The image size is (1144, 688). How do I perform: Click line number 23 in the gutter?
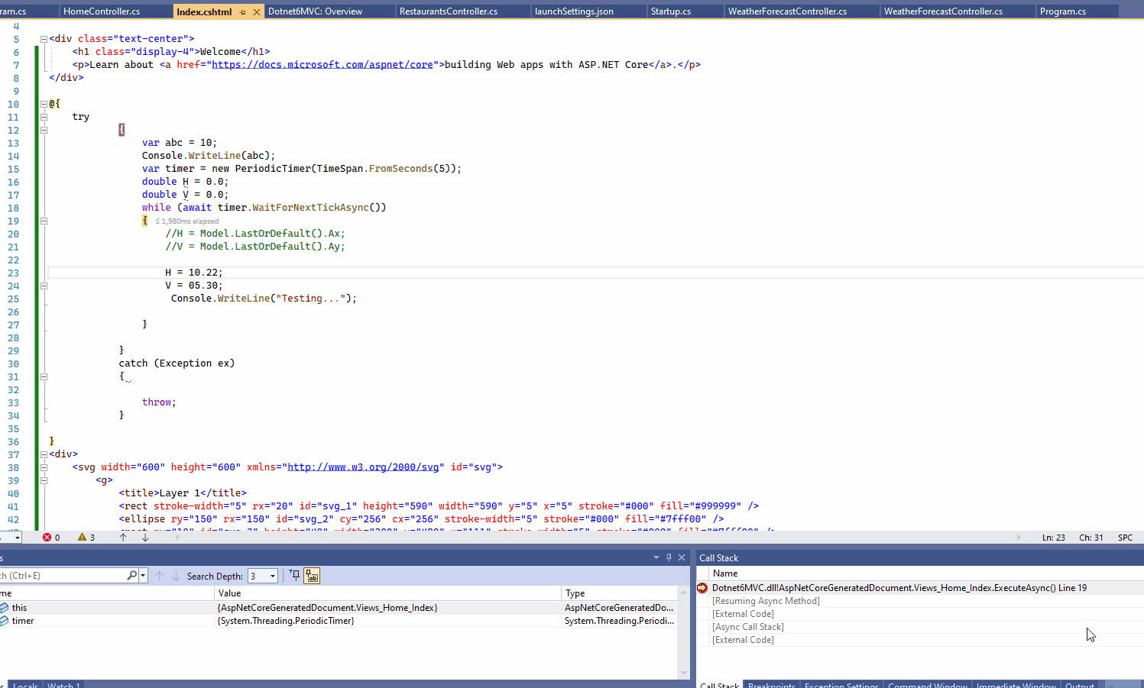(13, 273)
